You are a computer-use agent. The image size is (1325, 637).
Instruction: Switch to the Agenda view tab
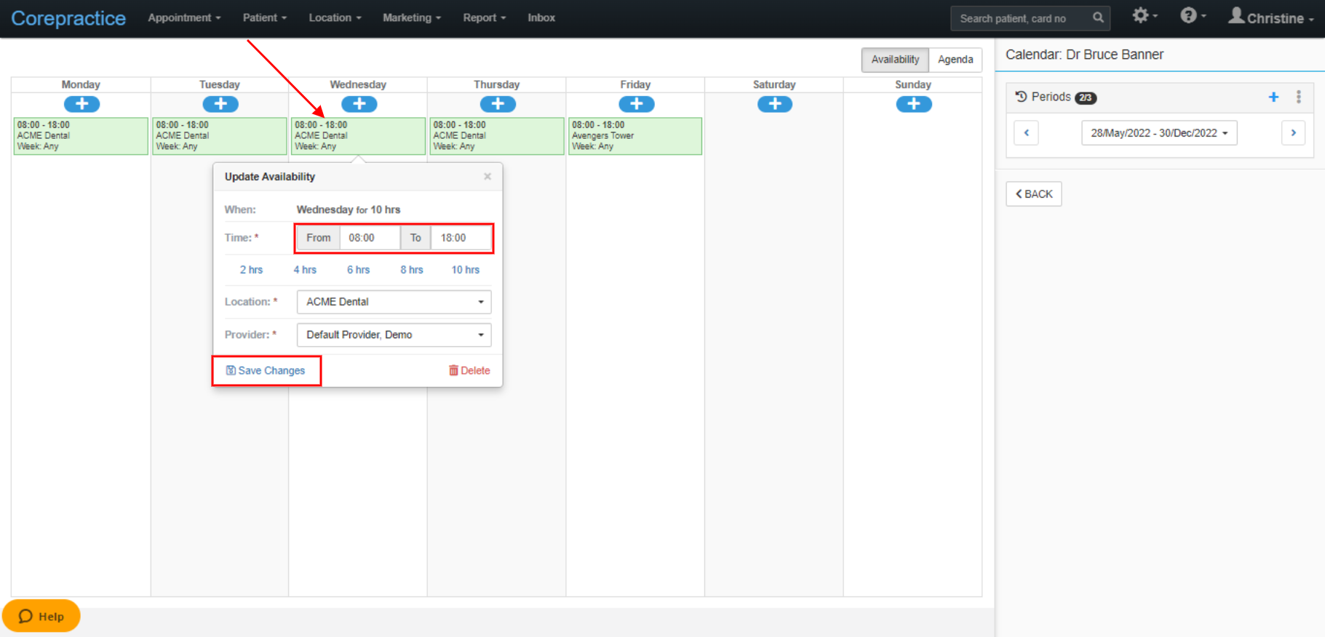955,60
